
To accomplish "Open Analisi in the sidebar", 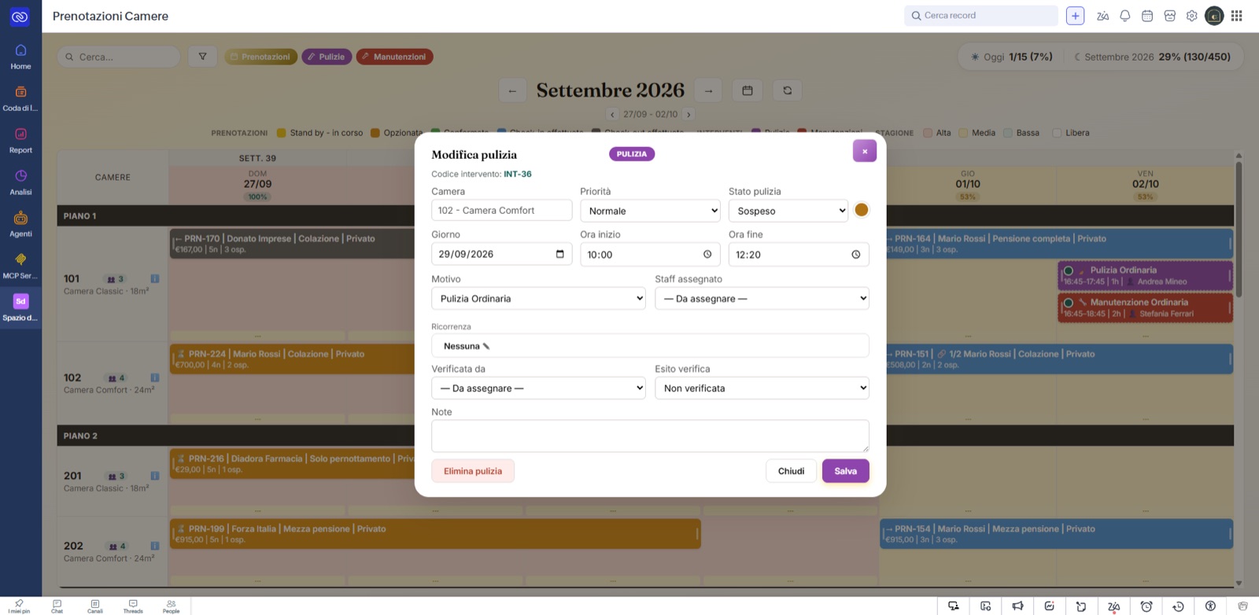I will point(20,182).
